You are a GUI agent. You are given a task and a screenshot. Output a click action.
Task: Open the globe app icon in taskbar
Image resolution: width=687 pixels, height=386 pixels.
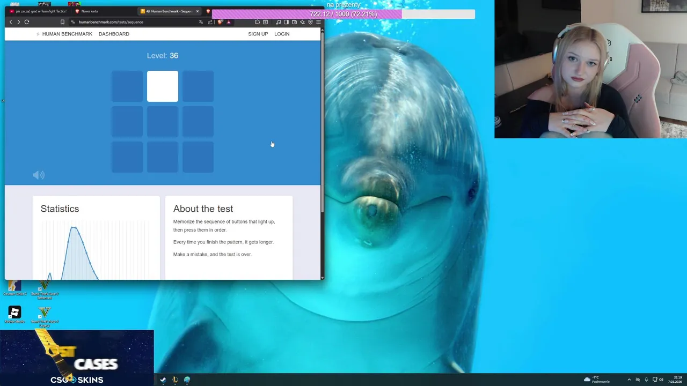click(187, 380)
